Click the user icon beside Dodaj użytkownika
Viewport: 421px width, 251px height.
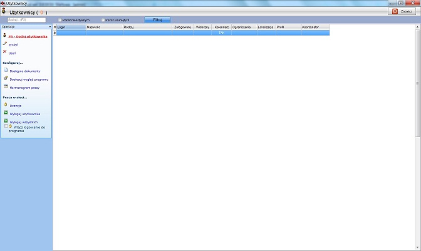click(x=4, y=35)
